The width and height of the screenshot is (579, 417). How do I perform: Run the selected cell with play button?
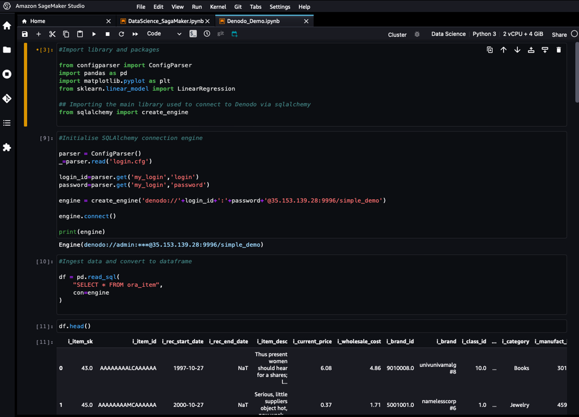click(x=94, y=34)
